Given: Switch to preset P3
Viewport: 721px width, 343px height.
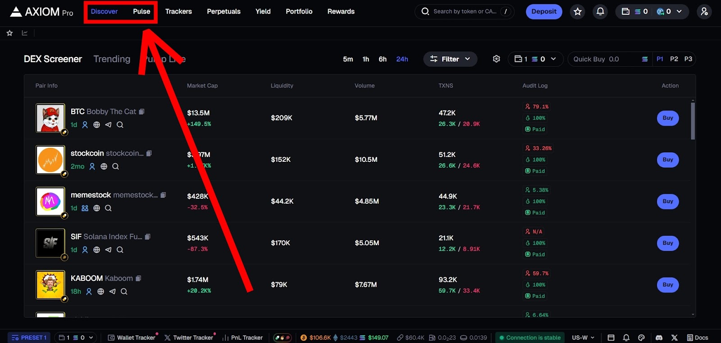Looking at the screenshot, I should (688, 59).
